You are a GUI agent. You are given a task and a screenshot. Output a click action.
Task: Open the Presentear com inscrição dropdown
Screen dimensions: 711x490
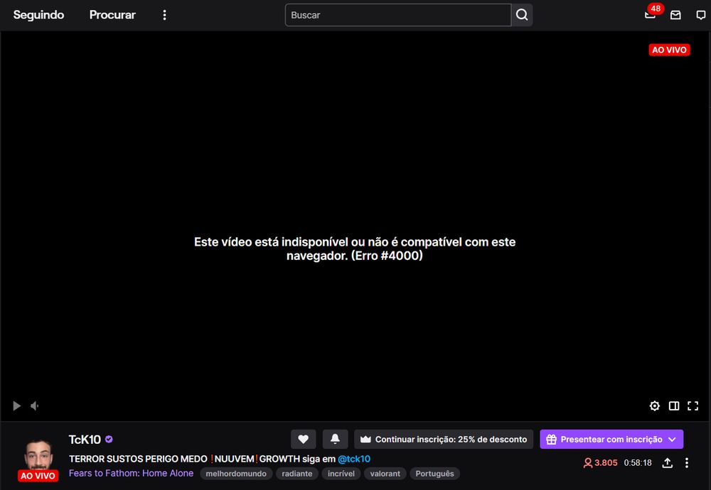[x=611, y=440]
